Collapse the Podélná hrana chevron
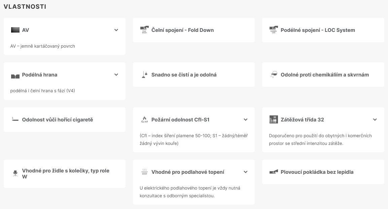This screenshot has height=209, width=388. click(x=116, y=74)
